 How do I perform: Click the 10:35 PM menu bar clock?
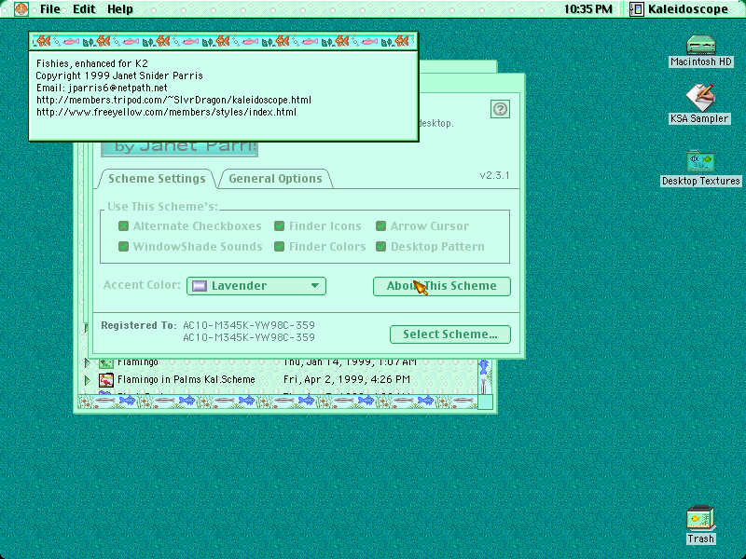click(x=588, y=9)
